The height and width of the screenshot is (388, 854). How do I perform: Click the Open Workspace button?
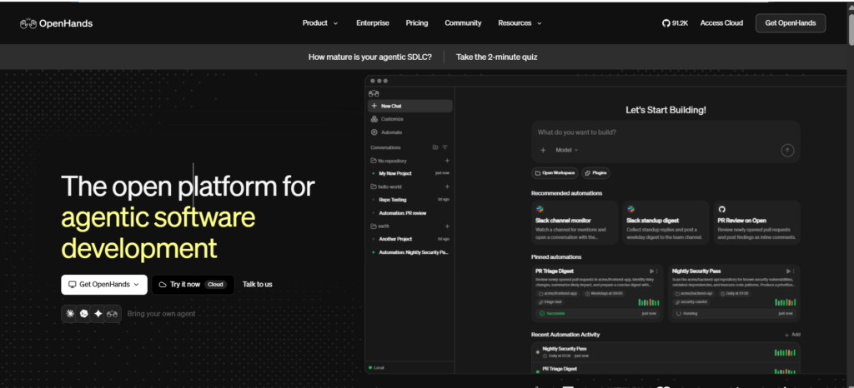point(555,173)
